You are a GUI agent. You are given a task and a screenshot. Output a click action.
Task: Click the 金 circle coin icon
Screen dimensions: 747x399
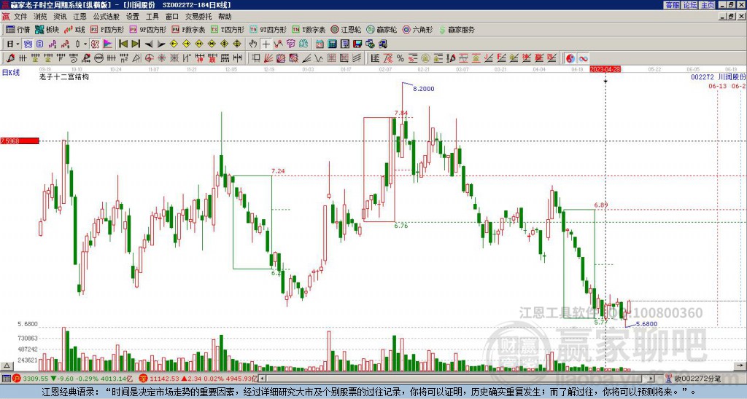pyautogui.click(x=425, y=58)
